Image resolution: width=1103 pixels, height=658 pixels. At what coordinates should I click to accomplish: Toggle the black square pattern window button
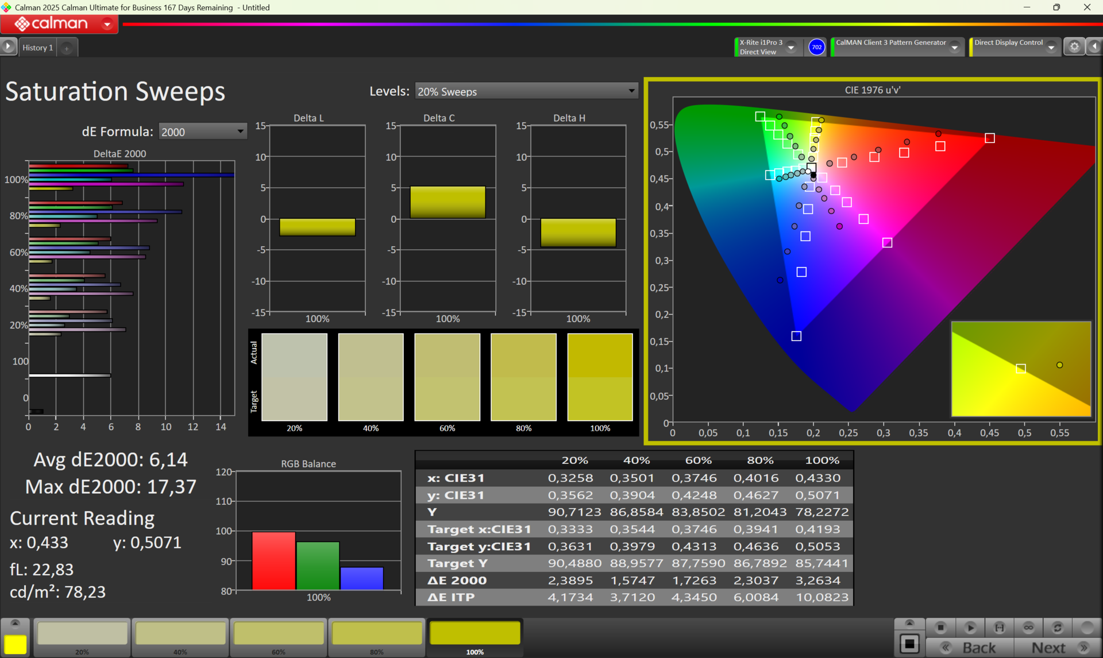909,644
